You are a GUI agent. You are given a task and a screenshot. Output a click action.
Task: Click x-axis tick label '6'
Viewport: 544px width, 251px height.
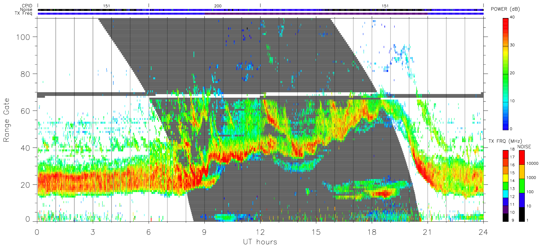point(148,232)
